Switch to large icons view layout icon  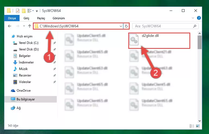pyautogui.click(x=198, y=126)
